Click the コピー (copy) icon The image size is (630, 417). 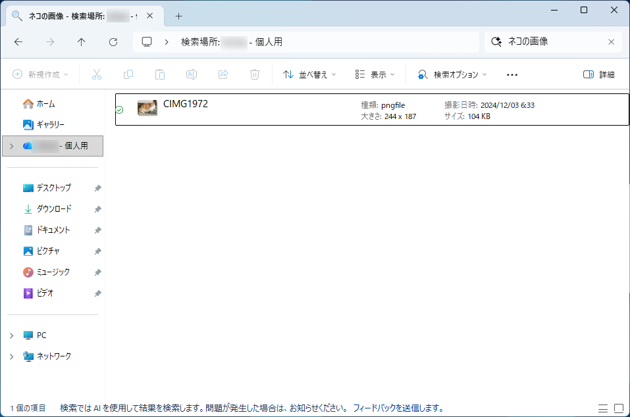[128, 74]
